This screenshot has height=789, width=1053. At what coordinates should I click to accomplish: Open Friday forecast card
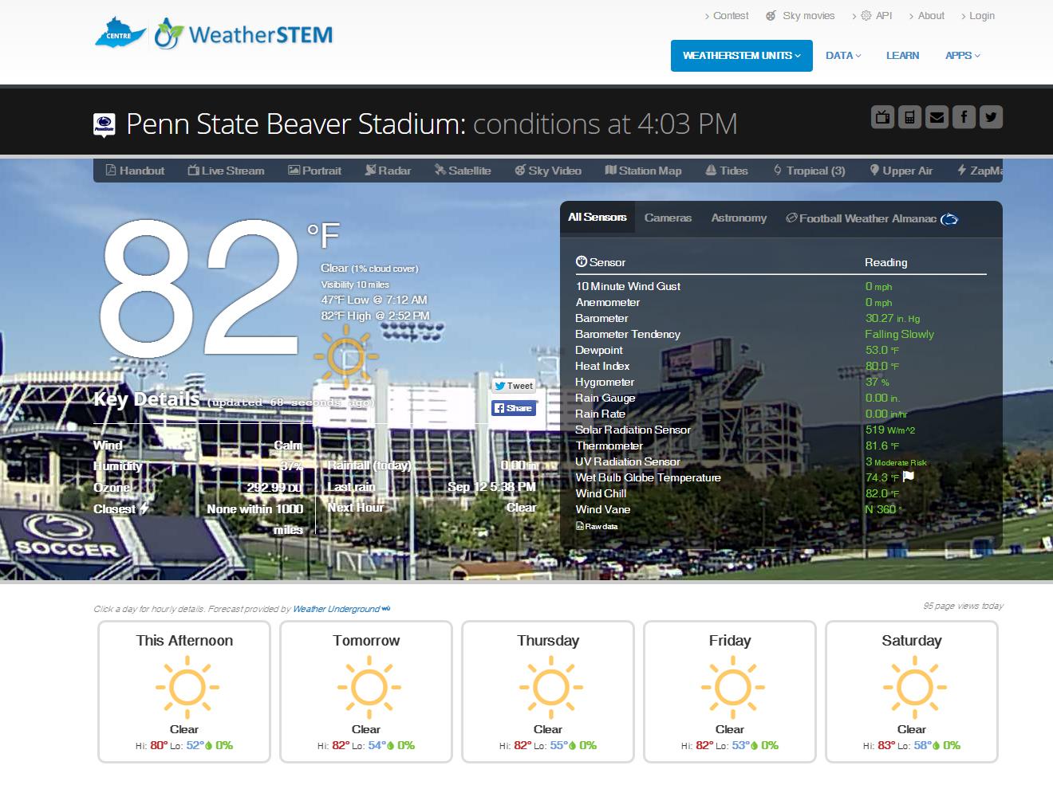pyautogui.click(x=730, y=692)
